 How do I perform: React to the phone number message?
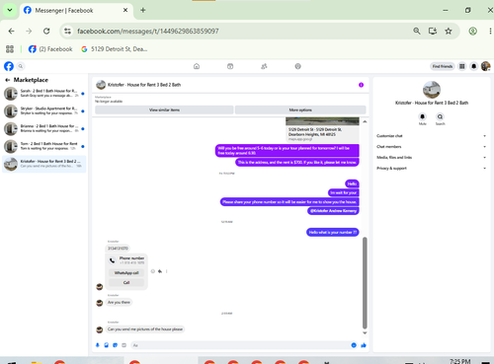pyautogui.click(x=153, y=271)
